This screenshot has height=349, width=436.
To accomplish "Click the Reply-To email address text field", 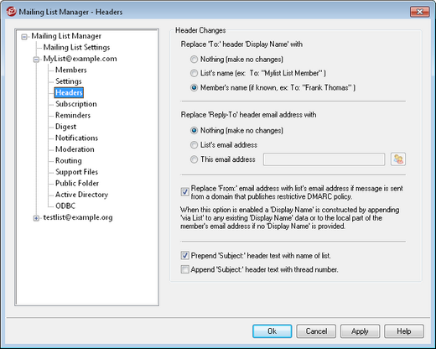I will coord(324,159).
